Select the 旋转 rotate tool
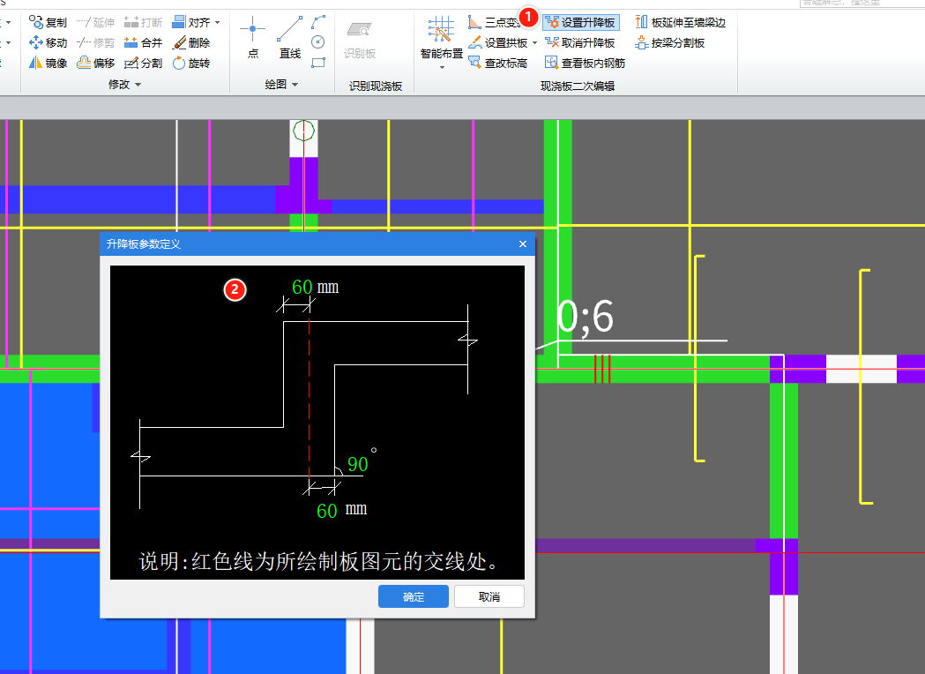Screen dimensions: 925x674 [x=191, y=64]
